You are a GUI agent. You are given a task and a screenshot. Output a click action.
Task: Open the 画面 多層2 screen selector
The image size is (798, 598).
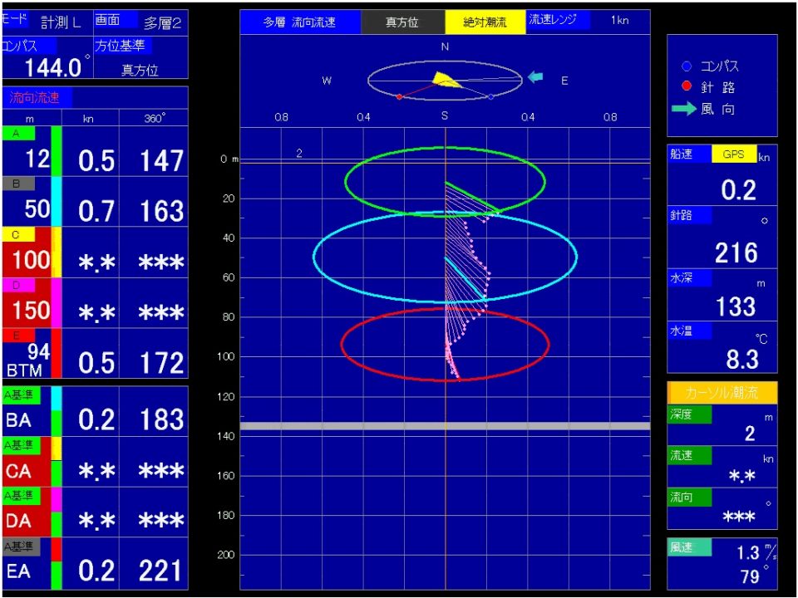[x=140, y=22]
